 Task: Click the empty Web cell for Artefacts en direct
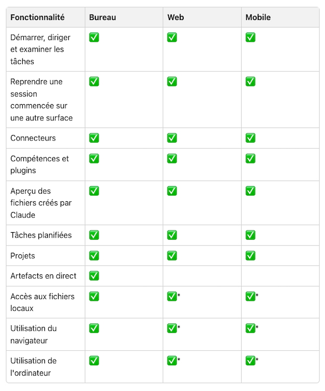click(202, 276)
